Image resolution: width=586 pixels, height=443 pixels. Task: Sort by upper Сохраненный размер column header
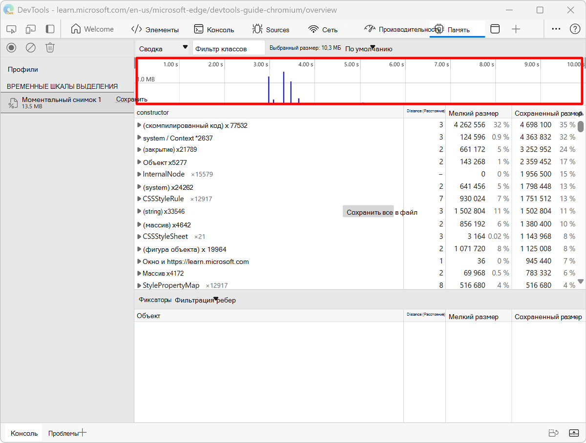click(547, 113)
